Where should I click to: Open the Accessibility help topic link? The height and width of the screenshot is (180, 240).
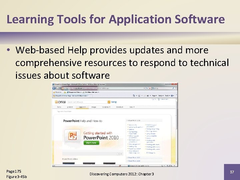tap(133, 125)
